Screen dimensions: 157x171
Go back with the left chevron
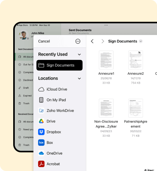pos(92,41)
